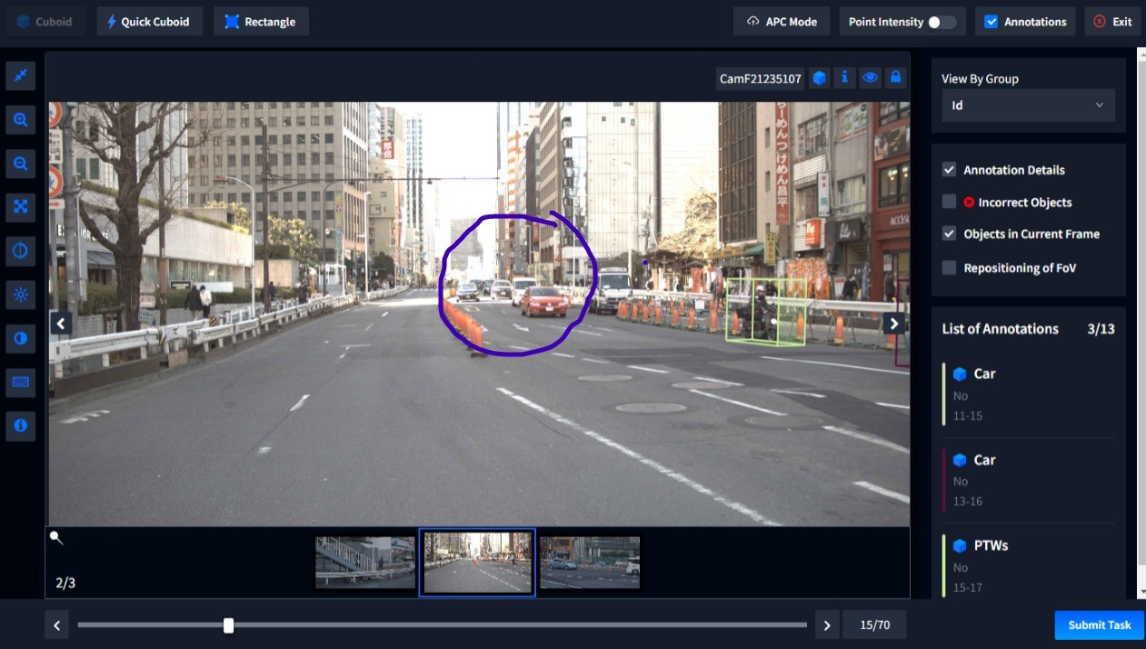Go to next camera with right arrow
The image size is (1146, 649).
[894, 324]
